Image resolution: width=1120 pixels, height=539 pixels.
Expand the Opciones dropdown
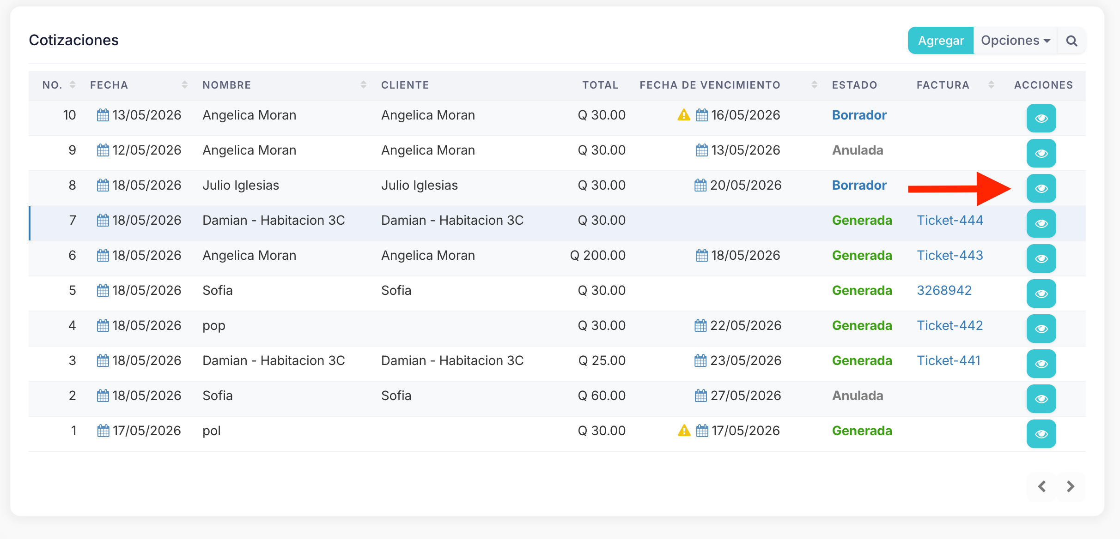tap(1016, 41)
